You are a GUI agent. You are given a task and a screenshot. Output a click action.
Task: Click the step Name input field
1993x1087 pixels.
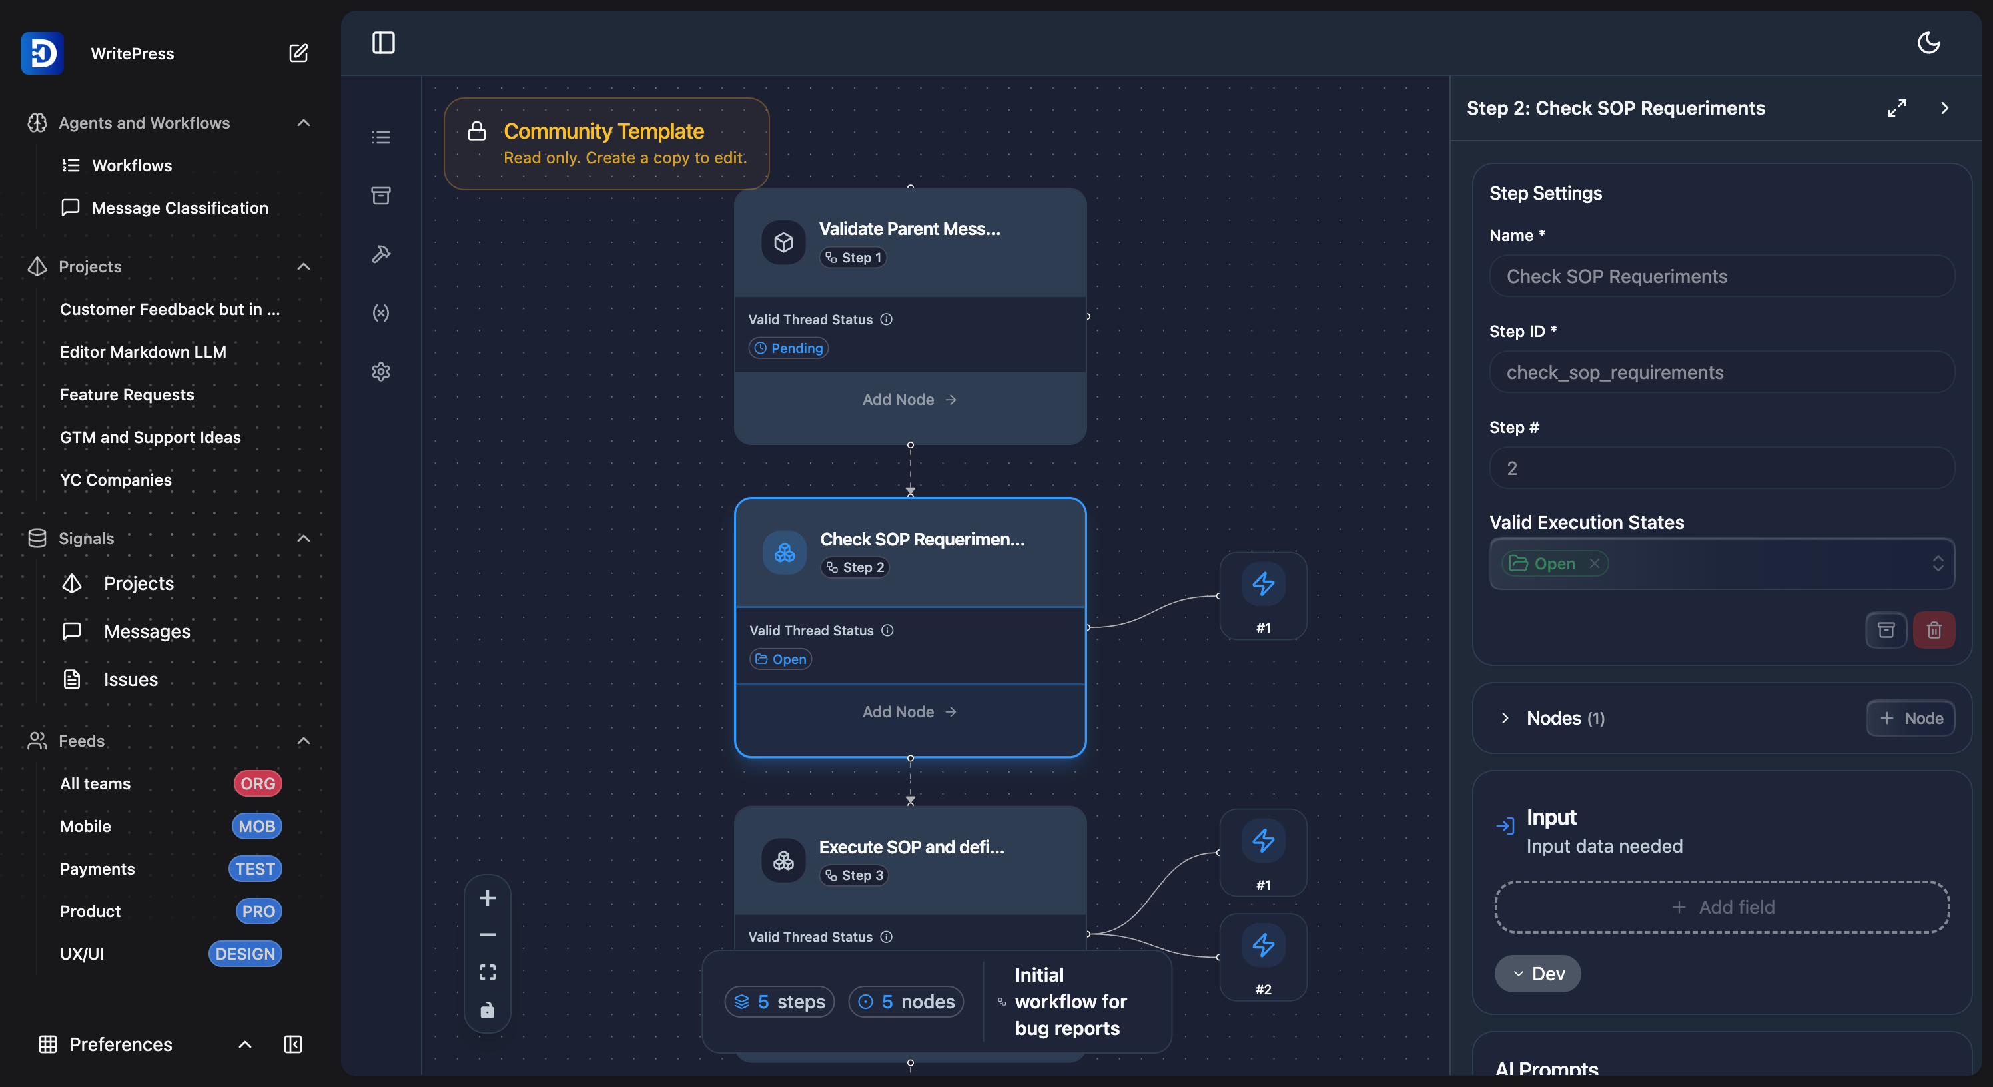click(x=1721, y=276)
